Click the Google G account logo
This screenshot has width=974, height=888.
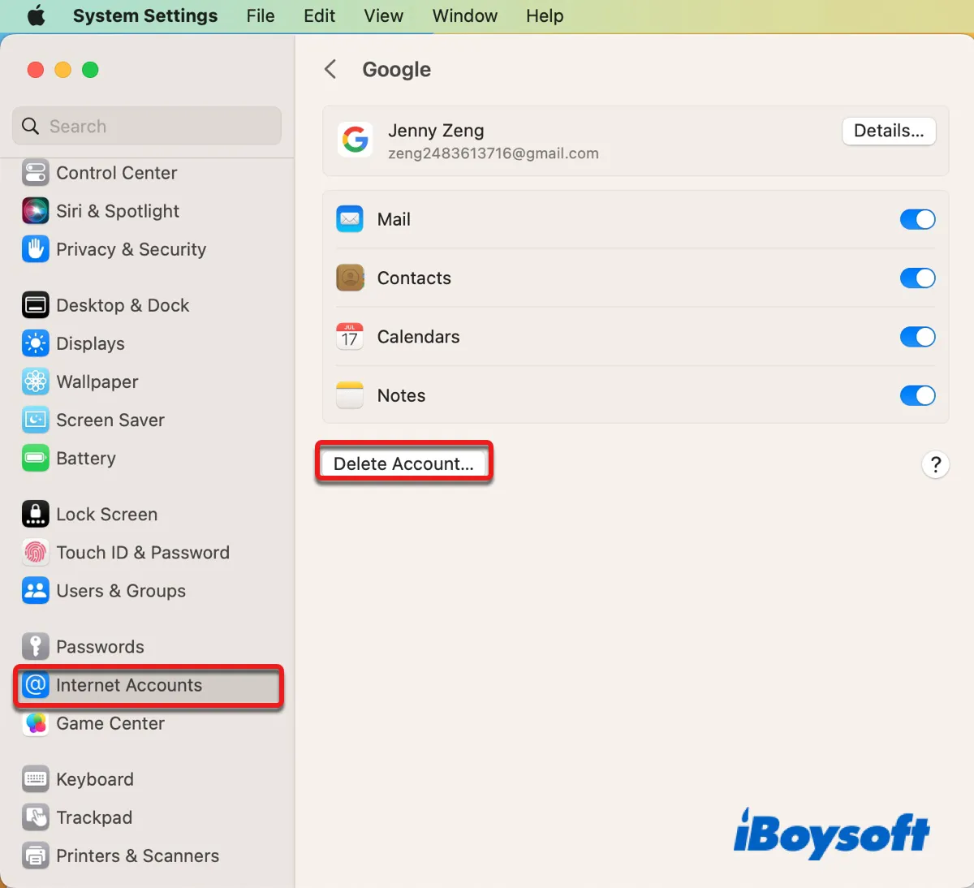(x=355, y=140)
